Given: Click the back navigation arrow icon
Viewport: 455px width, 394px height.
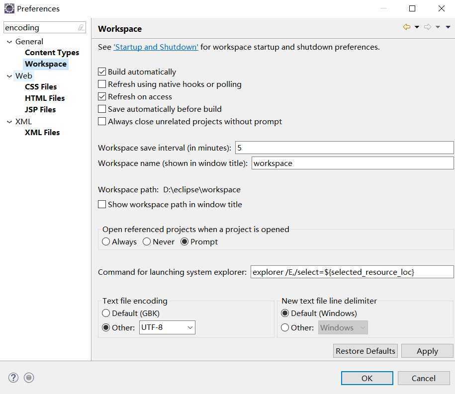Looking at the screenshot, I should click(x=407, y=27).
